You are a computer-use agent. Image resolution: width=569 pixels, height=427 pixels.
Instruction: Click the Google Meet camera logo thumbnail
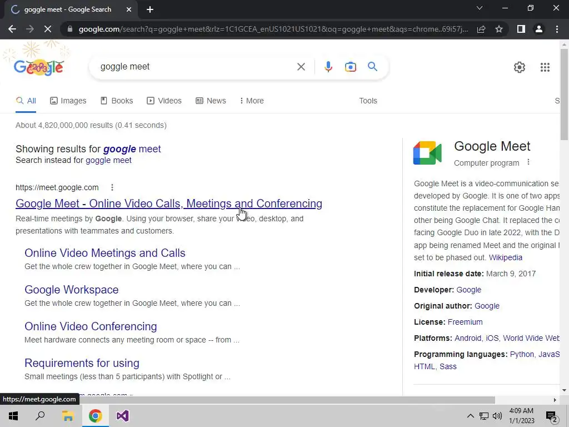(427, 153)
